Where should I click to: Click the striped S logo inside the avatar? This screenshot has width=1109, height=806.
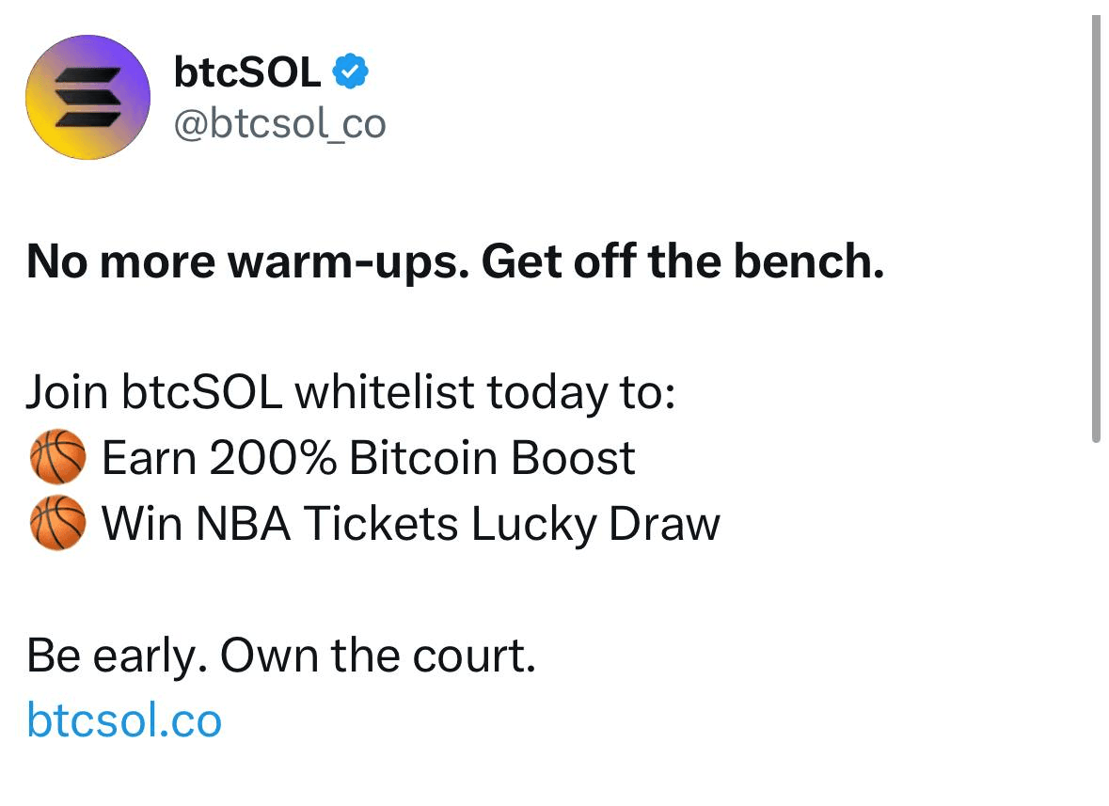pos(87,97)
